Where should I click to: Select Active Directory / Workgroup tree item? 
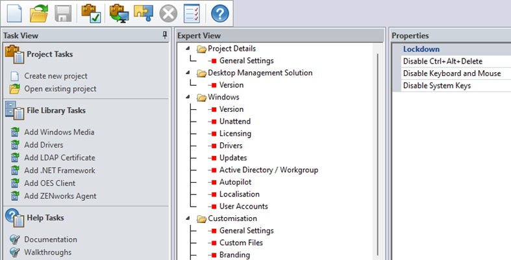point(268,170)
